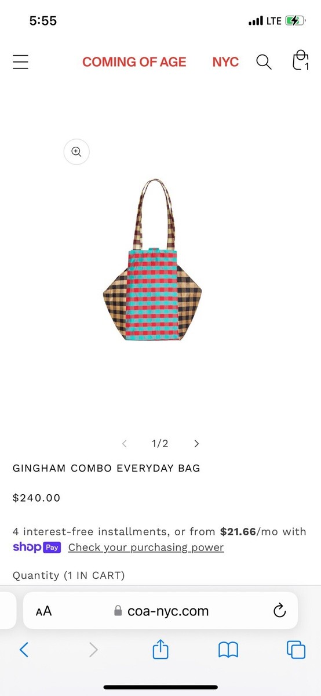
Task: Tap the coa-nyc.com address bar
Action: (x=160, y=611)
